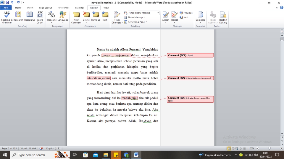The image size is (284, 159).
Task: Customize Quick Access Toolbar dropdown
Action: [x=23, y=2]
